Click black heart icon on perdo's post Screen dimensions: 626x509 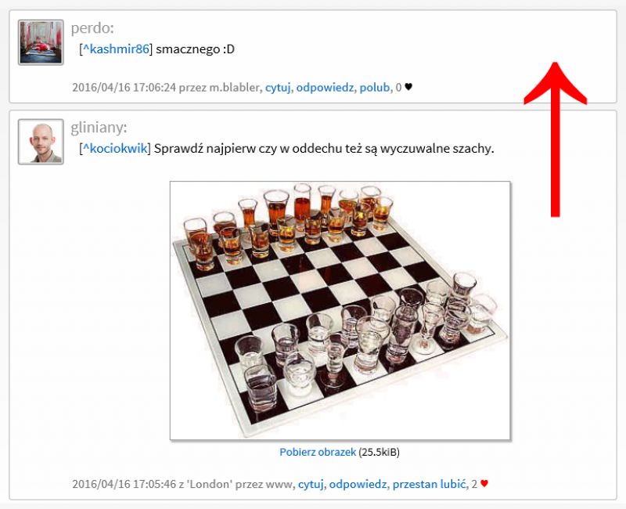pyautogui.click(x=408, y=87)
